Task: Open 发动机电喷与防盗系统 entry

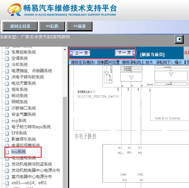Action: [x=32, y=164]
